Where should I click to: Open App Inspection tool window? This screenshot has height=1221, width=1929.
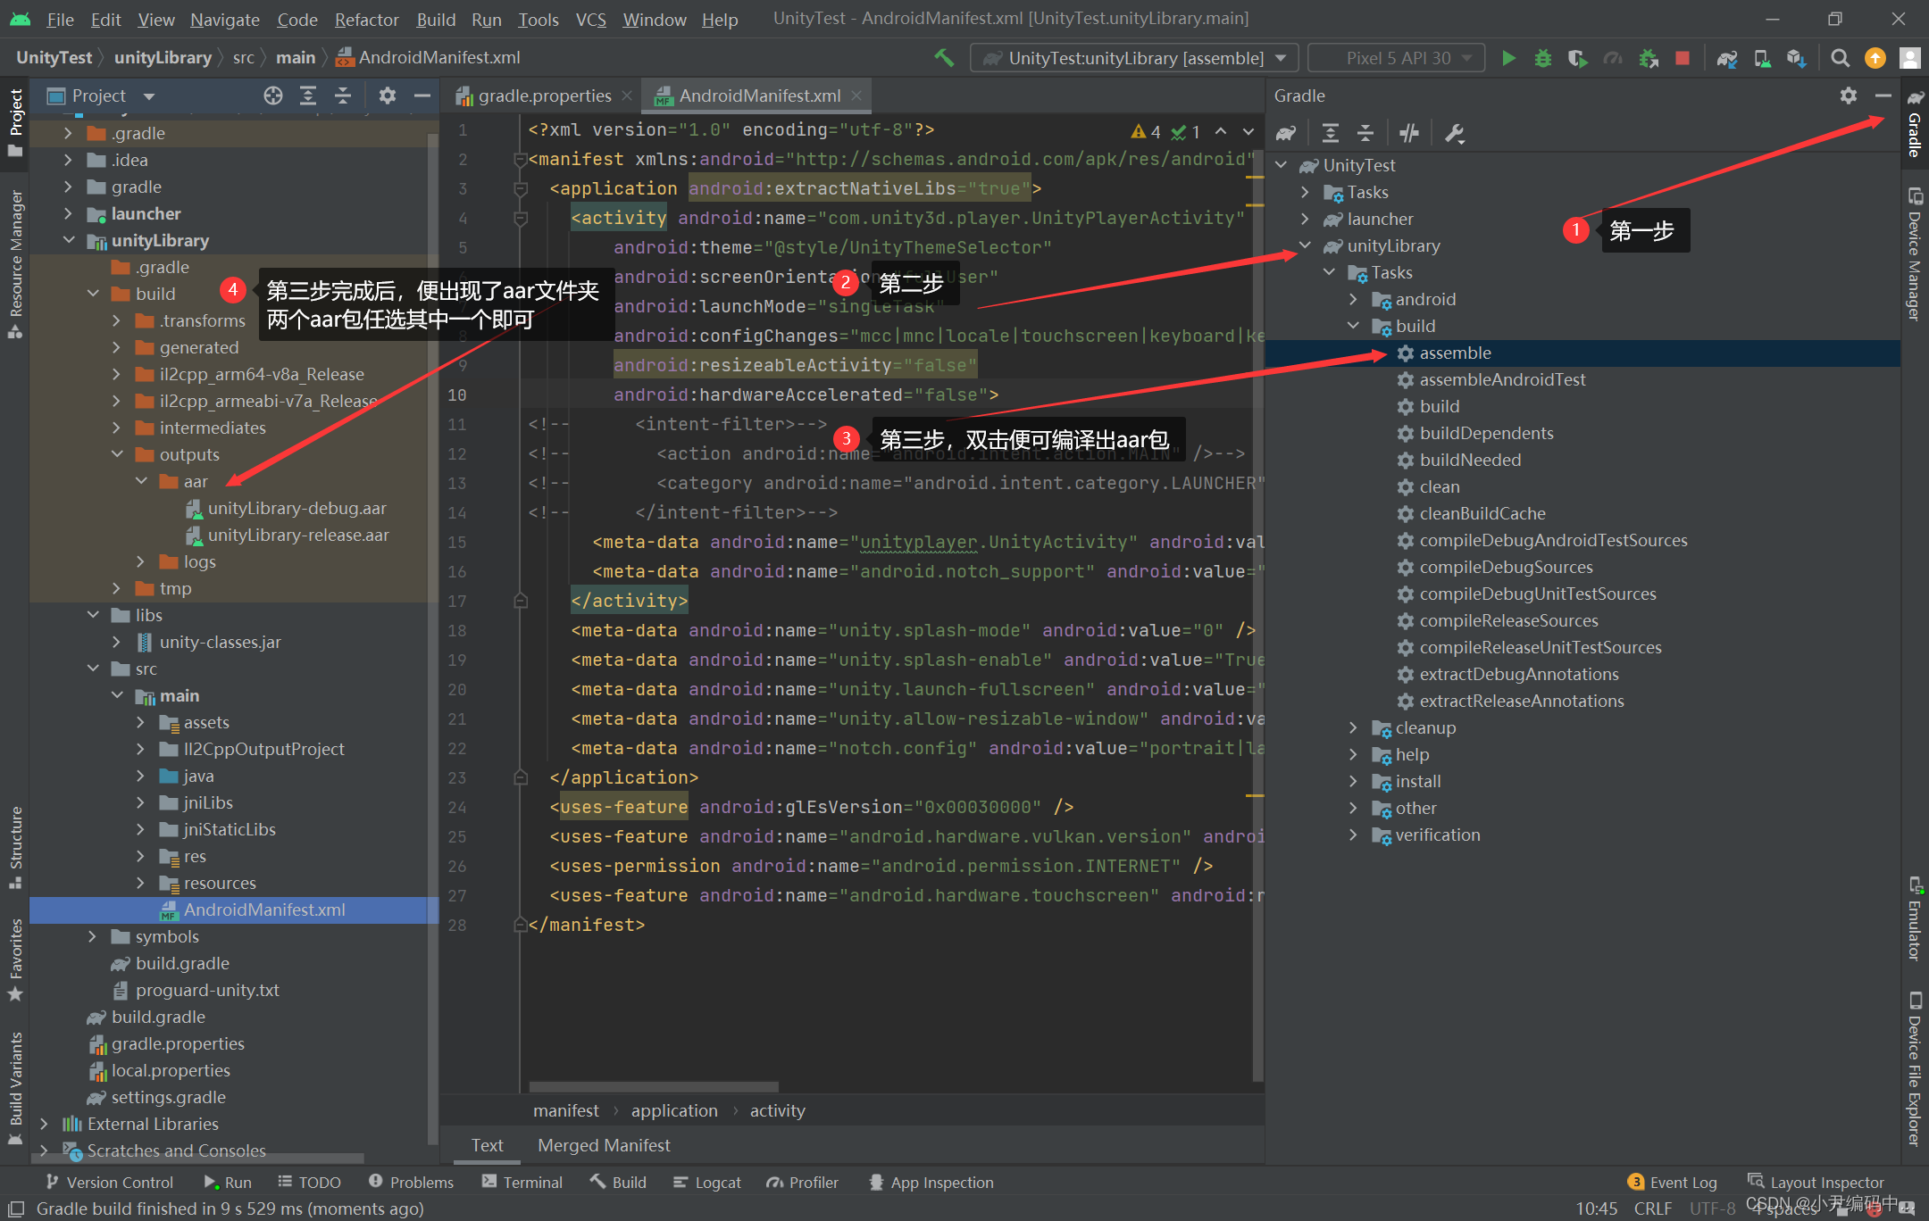tap(931, 1182)
